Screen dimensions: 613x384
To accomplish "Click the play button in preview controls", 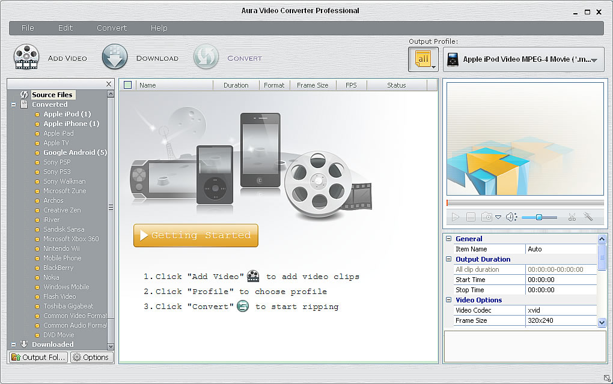I will pos(455,217).
